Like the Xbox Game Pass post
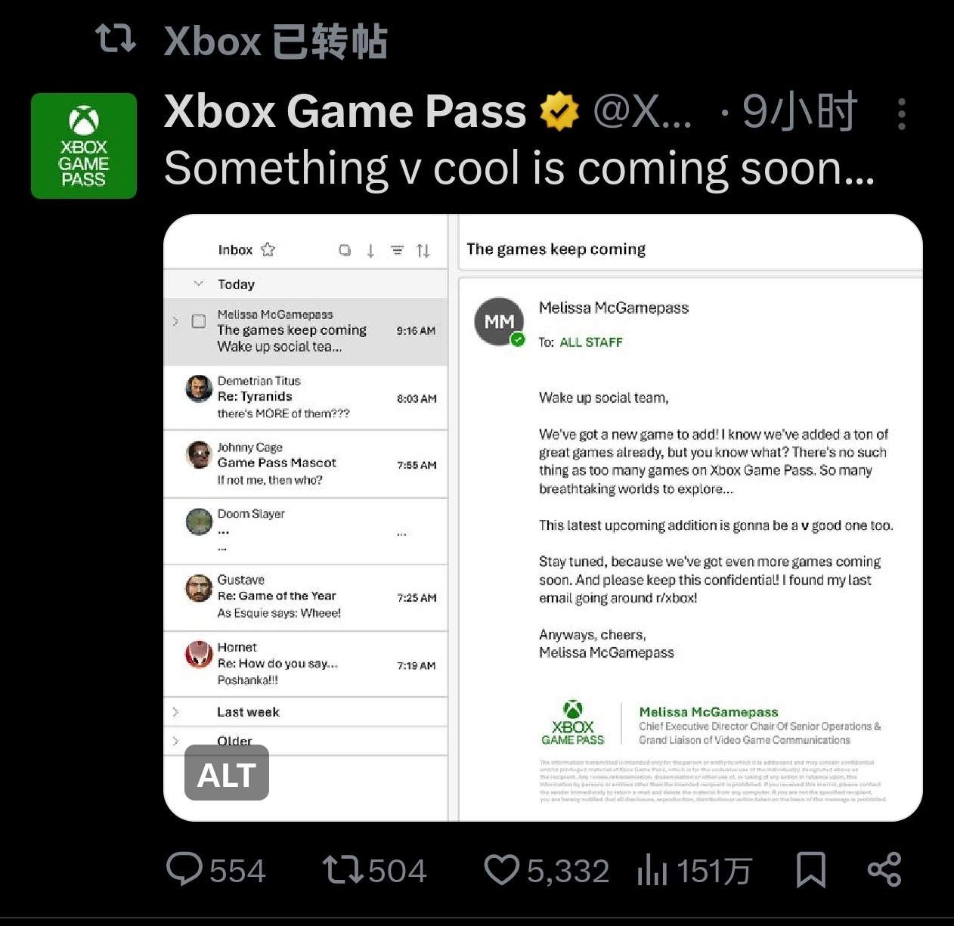 501,869
